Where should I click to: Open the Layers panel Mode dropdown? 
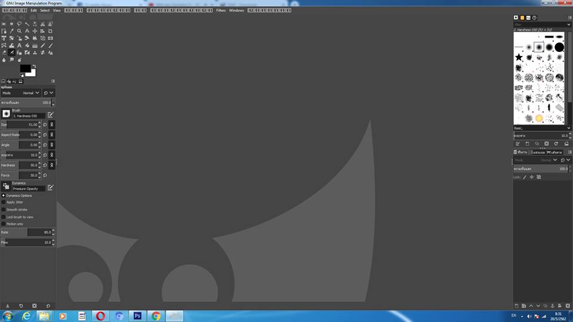click(x=536, y=160)
